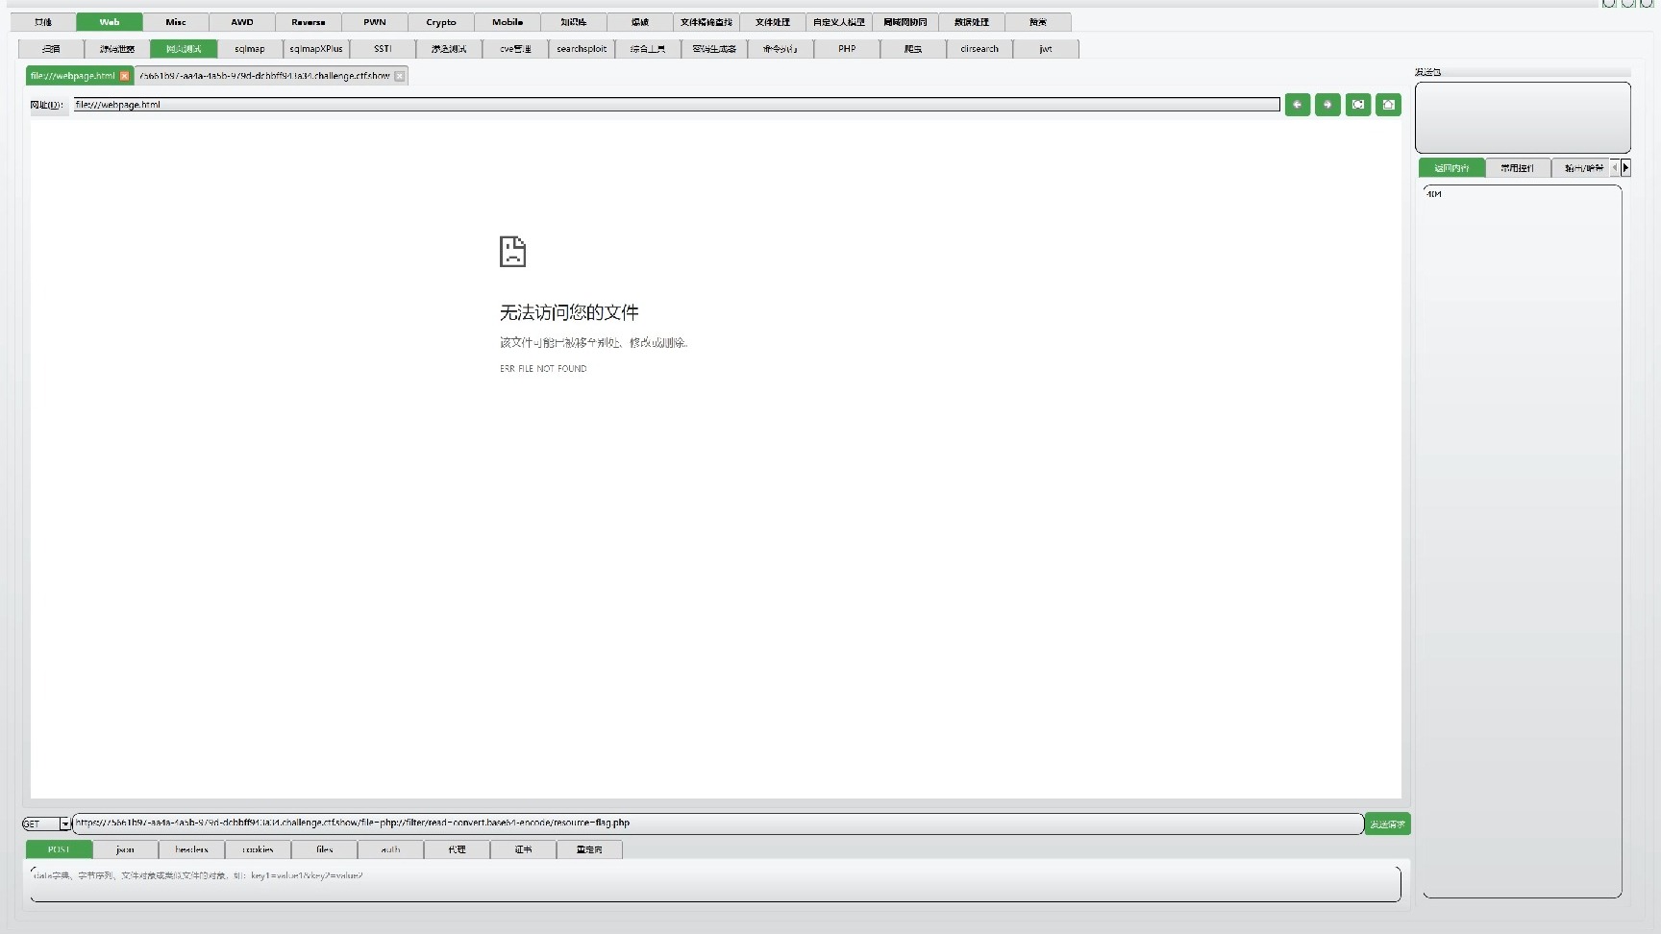Select the 爬虫 sub-tab

[x=913, y=49]
